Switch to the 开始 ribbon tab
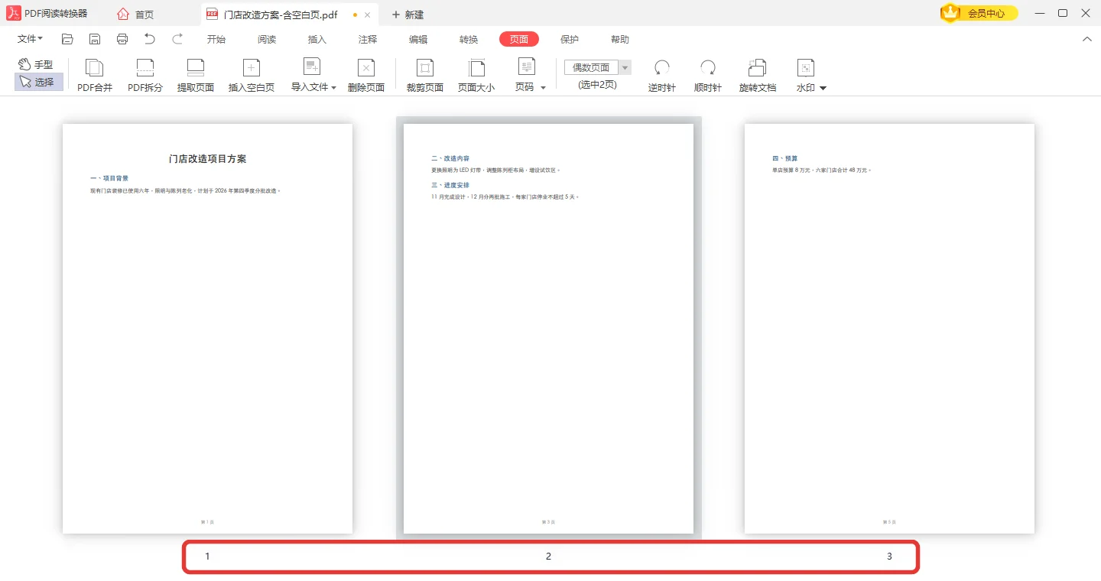 (216, 39)
